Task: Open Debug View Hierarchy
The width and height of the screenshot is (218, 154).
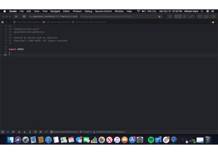Action: coord(35,132)
